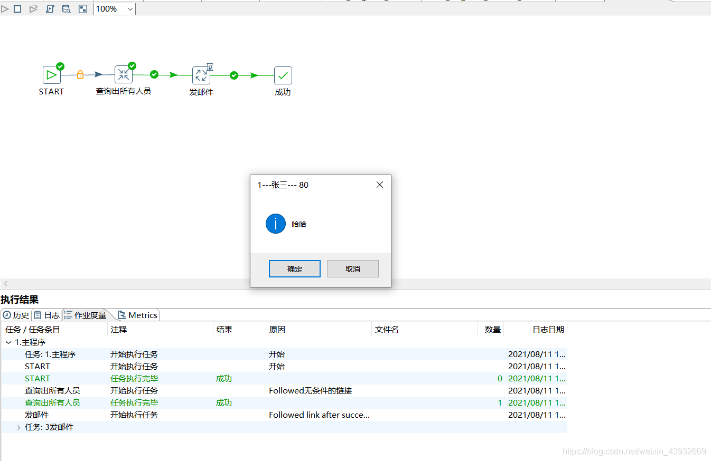Select the green START finished row

coord(284,378)
